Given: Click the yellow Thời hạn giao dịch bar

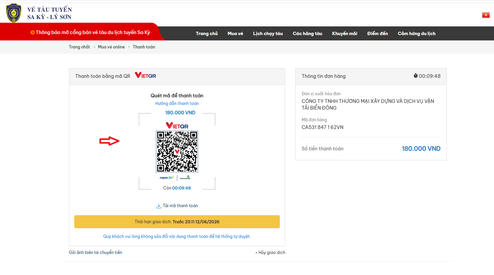Looking at the screenshot, I should (177, 222).
